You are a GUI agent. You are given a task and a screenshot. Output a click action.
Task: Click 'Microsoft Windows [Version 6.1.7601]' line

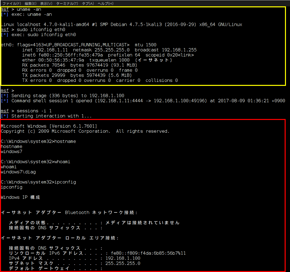point(49,126)
